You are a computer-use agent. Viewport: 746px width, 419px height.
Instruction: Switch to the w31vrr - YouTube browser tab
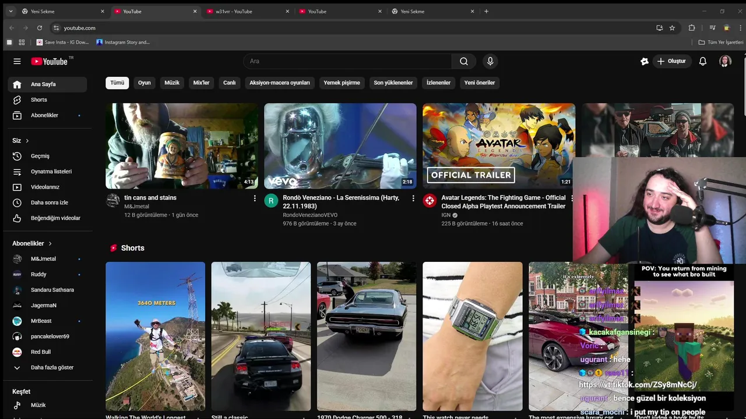(x=248, y=11)
